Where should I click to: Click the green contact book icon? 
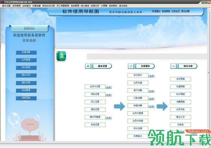(61, 56)
